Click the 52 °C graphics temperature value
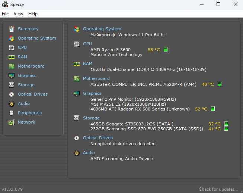The height and width of the screenshot is (193, 243). click(201, 109)
